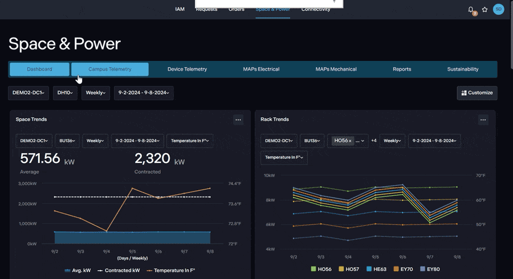Screen dimensions: 513x279
Task: Open the Sustainability tab
Action: coord(462,69)
